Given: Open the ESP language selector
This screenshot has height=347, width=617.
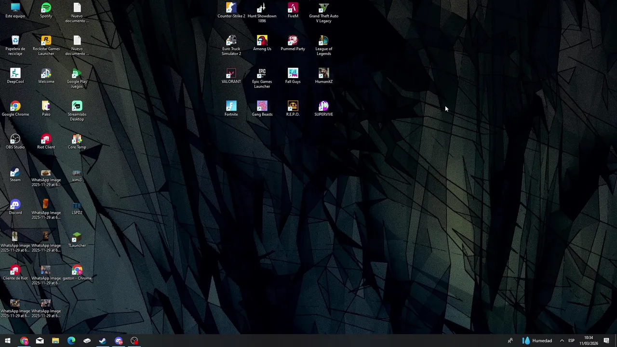Looking at the screenshot, I should [x=571, y=341].
